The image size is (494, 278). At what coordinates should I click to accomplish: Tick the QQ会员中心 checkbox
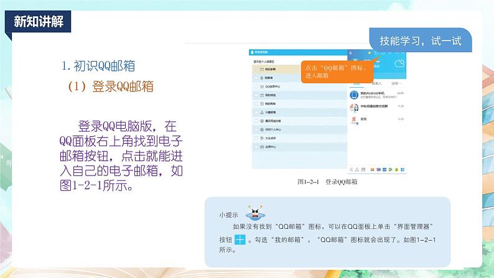tap(257, 86)
